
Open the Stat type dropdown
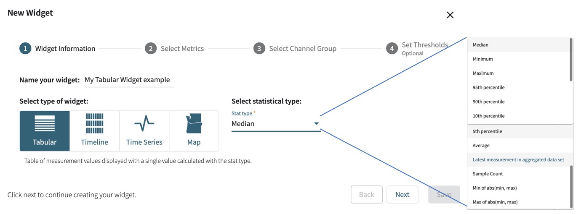click(x=276, y=123)
